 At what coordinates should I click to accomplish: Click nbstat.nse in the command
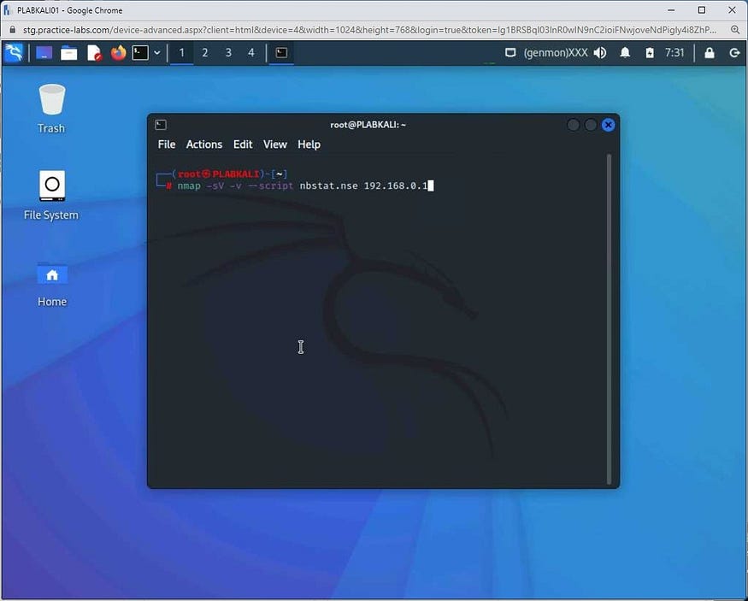328,186
